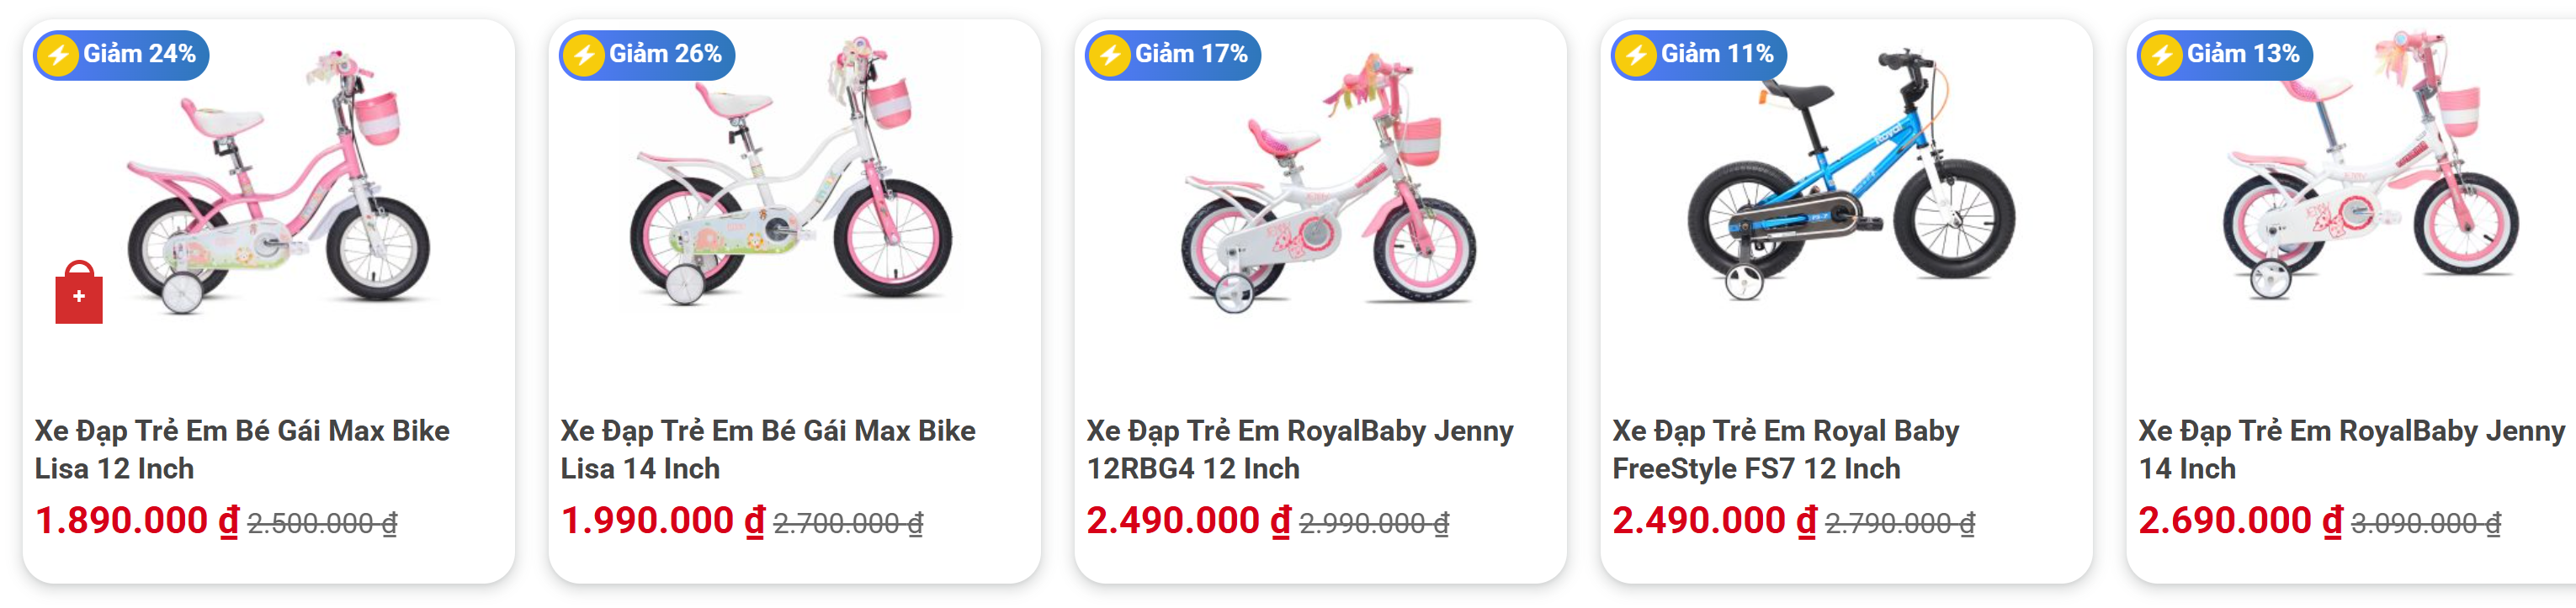Open the blue FreeStyle FS7 bike image
This screenshot has width=2576, height=608.
pos(1852,174)
